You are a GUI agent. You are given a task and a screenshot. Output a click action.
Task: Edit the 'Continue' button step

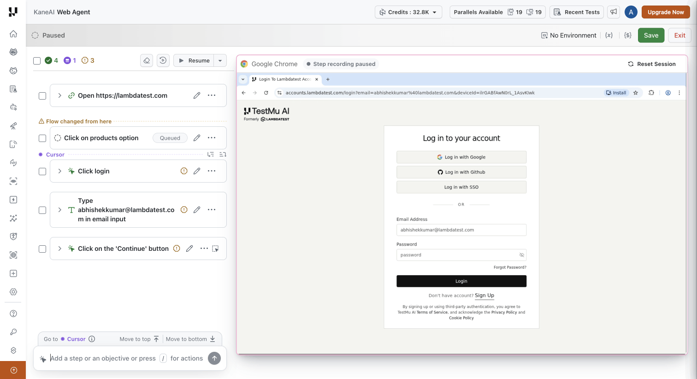(x=189, y=249)
